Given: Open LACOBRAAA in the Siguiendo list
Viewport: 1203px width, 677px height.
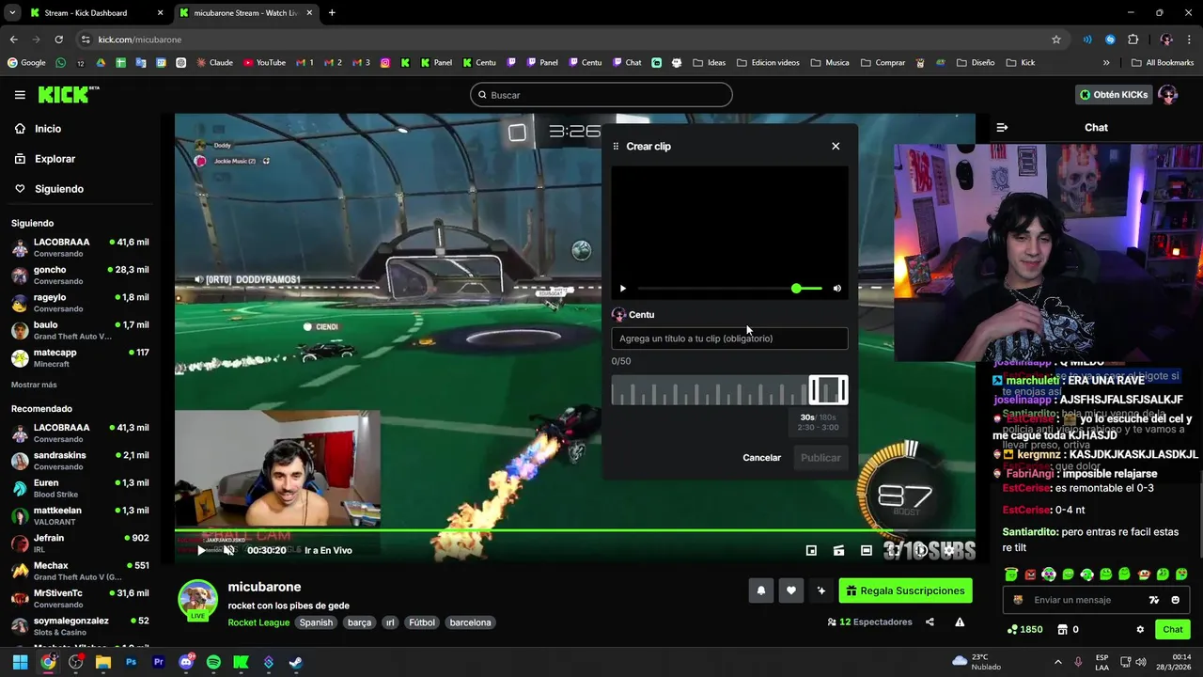Looking at the screenshot, I should point(80,247).
